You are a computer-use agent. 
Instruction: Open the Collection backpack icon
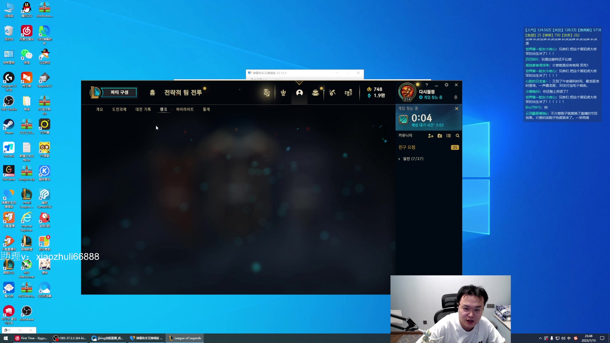coord(315,93)
